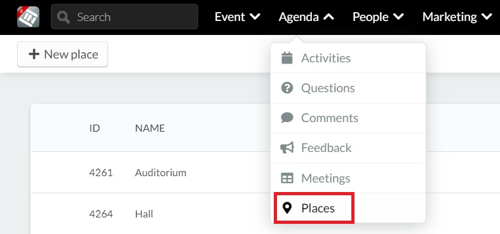Screen dimensions: 500x234
Task: Click the megaphone Feedback icon
Action: pos(287,148)
